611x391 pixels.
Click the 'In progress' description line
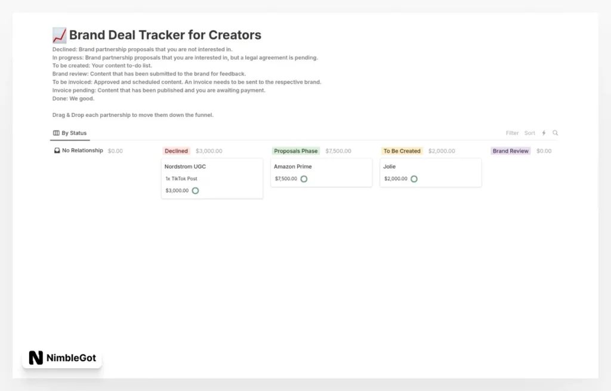point(185,58)
